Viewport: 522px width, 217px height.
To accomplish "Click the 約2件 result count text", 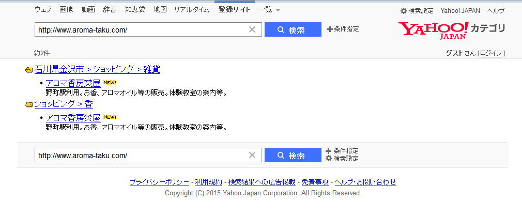I will click(42, 53).
